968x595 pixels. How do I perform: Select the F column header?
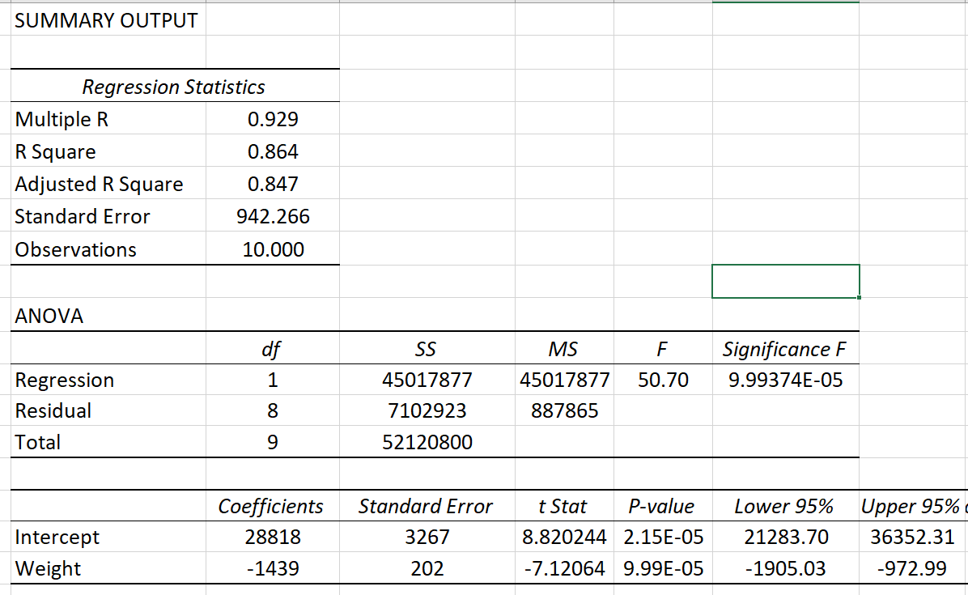(663, 349)
